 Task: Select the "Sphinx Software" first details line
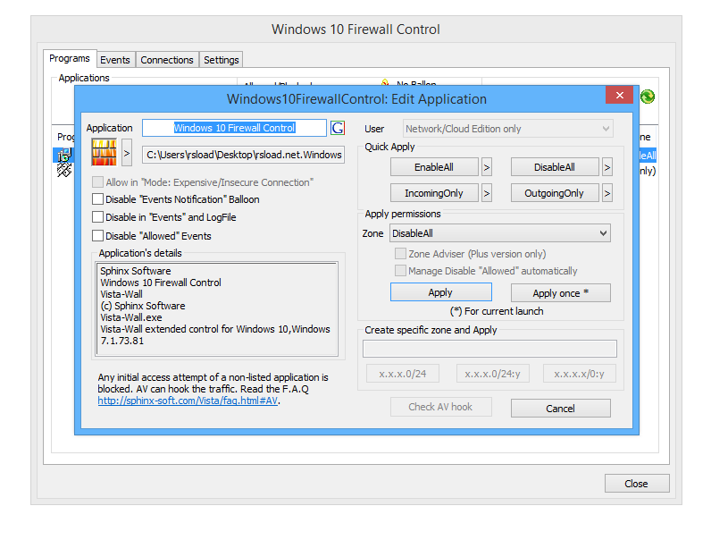[x=136, y=271]
